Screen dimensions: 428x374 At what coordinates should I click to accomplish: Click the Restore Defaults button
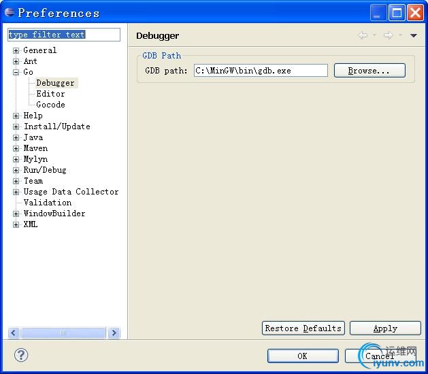(x=303, y=328)
